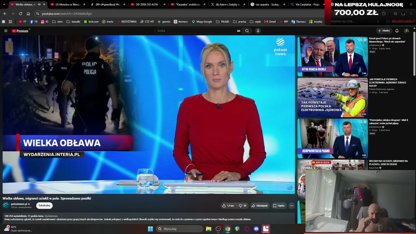Click the #polsatnews hashtag link

(x=51, y=216)
